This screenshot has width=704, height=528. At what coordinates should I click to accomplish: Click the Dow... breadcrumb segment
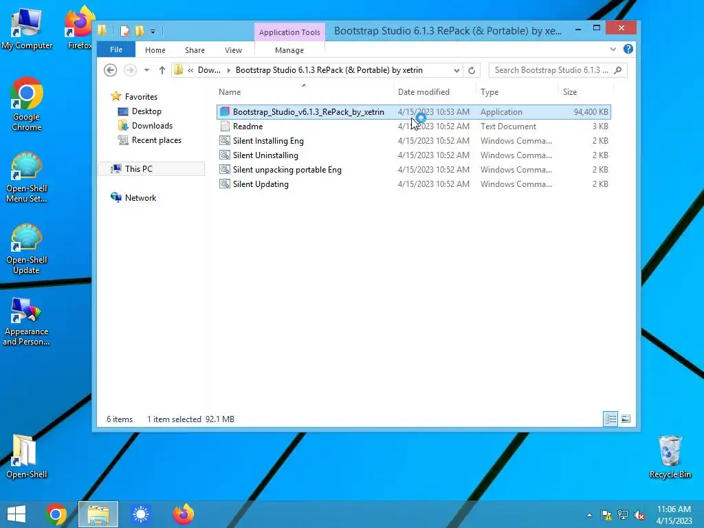(209, 70)
